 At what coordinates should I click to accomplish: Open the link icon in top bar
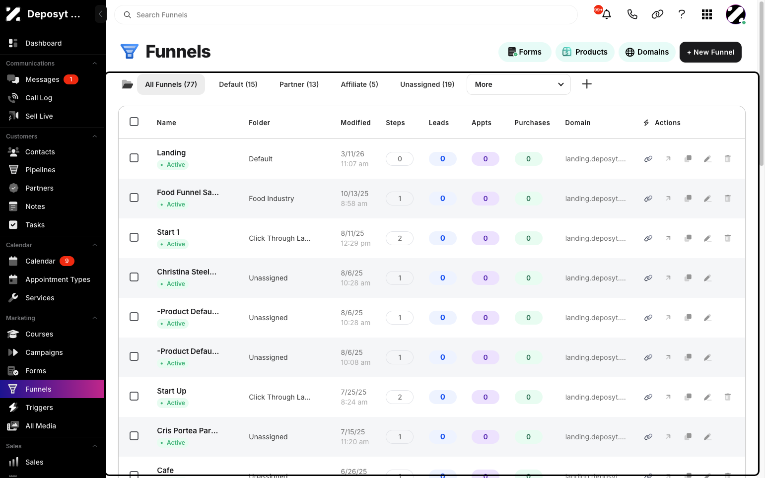[657, 14]
